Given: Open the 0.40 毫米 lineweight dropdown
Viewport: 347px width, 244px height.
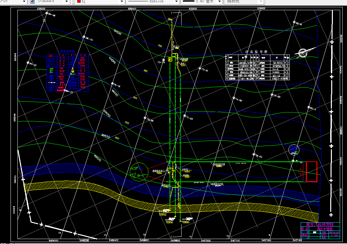Looking at the screenshot, I should (x=219, y=2).
